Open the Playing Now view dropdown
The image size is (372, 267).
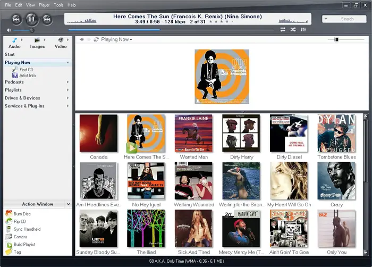click(117, 39)
